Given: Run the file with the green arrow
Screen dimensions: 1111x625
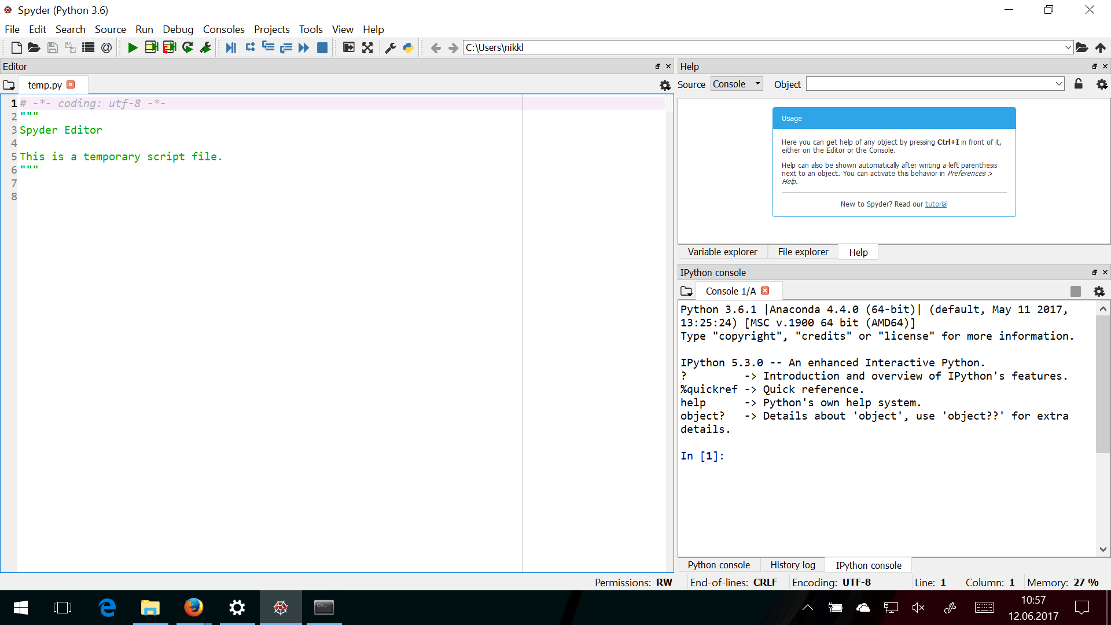Looking at the screenshot, I should pos(133,47).
